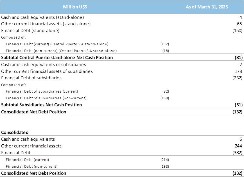Click the 178 value for subsidiaries' financial assets
This screenshot has height=177, width=244.
pos(238,71)
